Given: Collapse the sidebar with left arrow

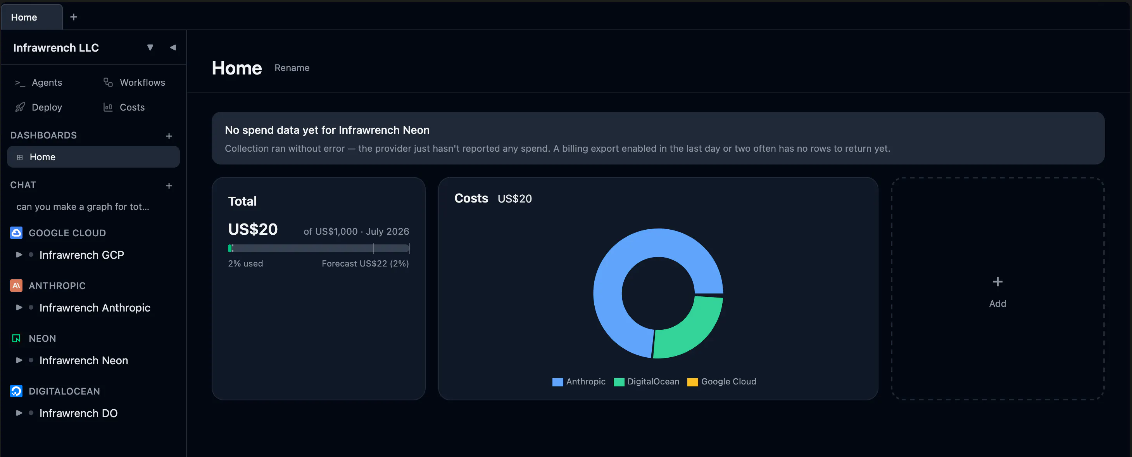Looking at the screenshot, I should tap(173, 47).
